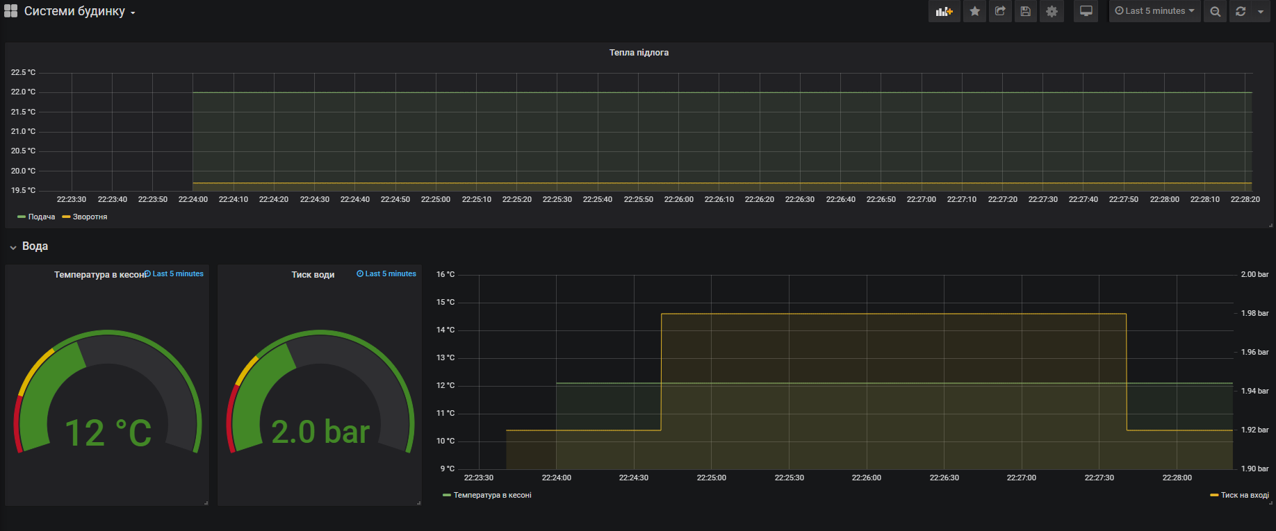
Task: Open Тепла підлога panel title menu
Action: pyautogui.click(x=639, y=53)
